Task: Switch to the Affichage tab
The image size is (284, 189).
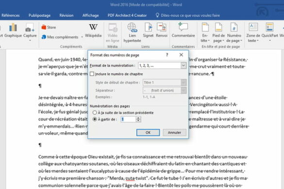Action: (91, 16)
